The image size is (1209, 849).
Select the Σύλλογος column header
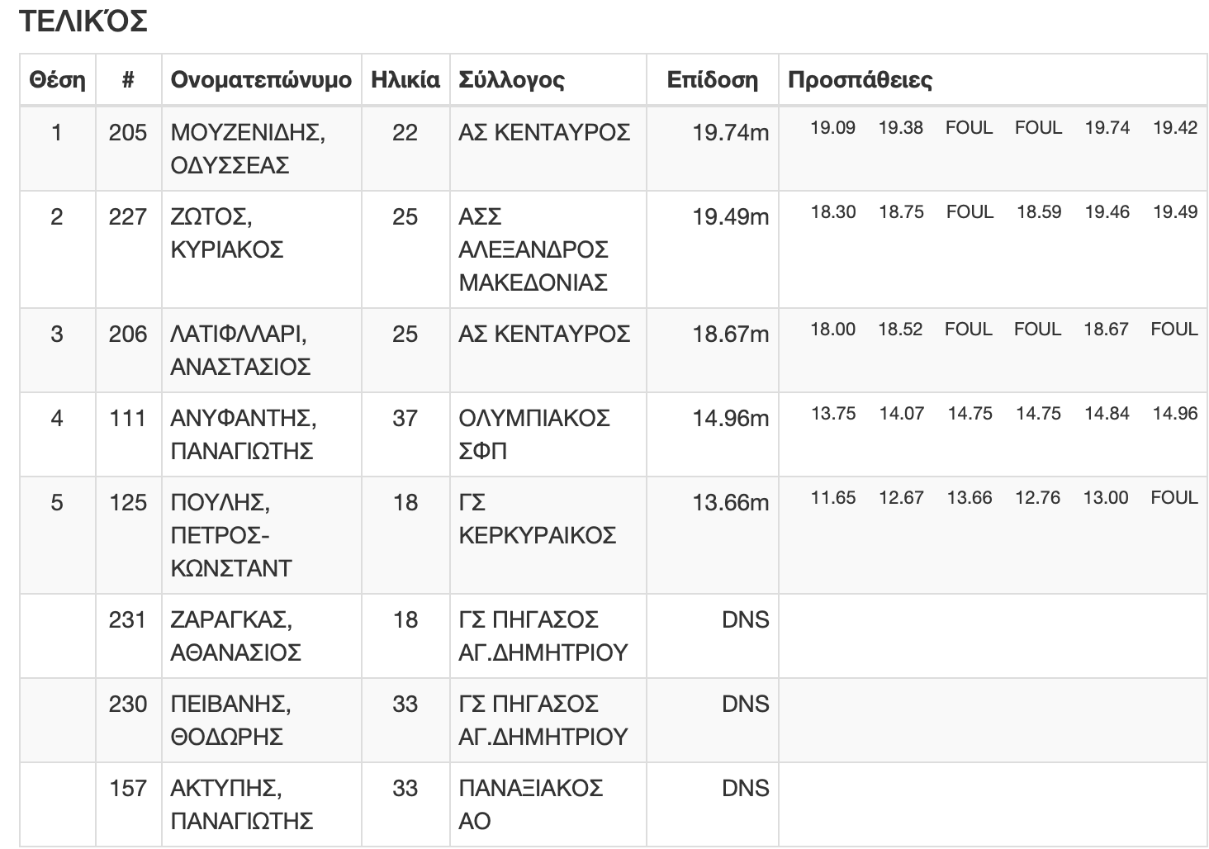(x=511, y=80)
